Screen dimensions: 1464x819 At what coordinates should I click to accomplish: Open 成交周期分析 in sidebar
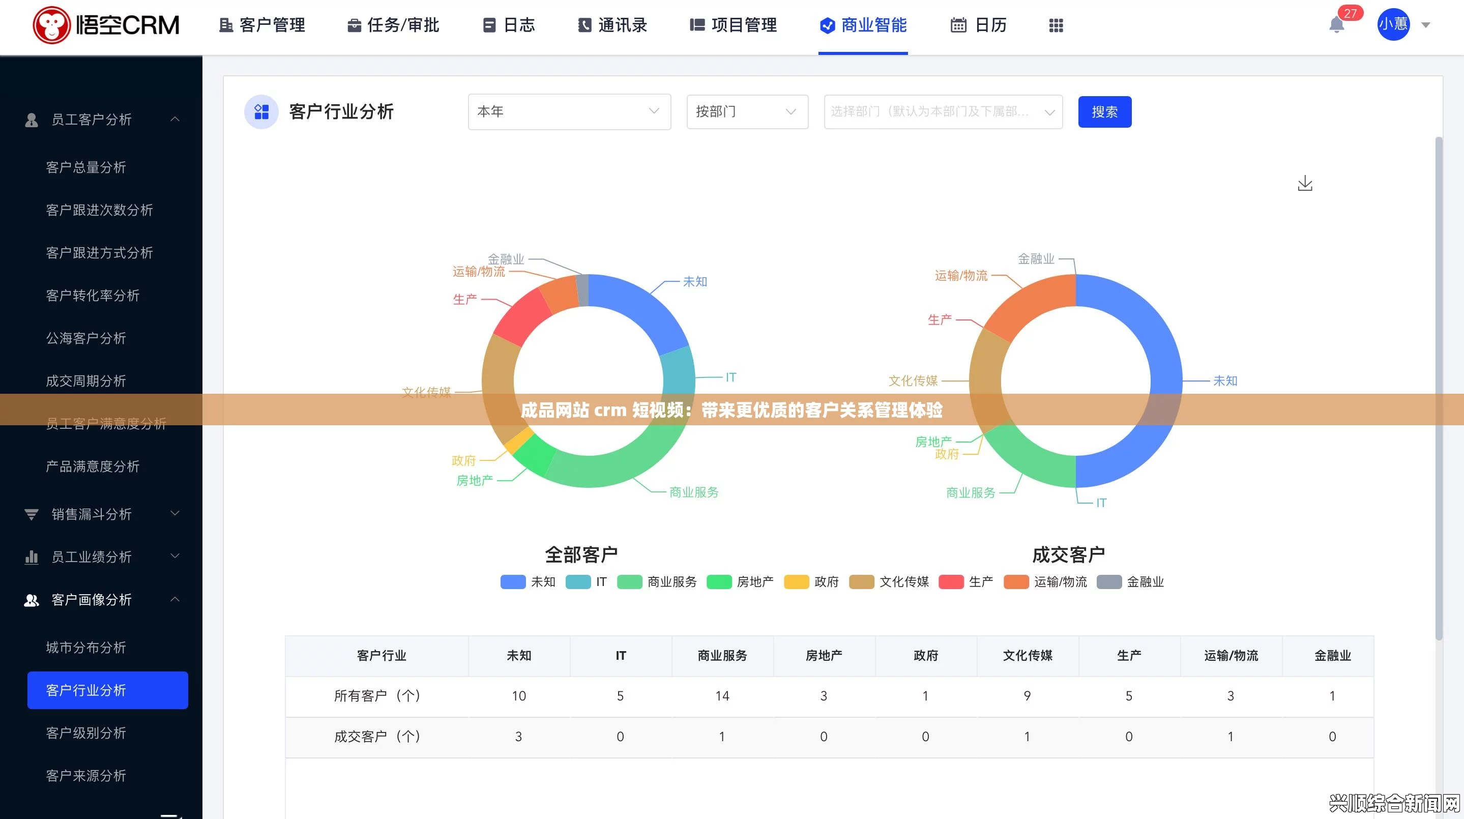click(86, 382)
